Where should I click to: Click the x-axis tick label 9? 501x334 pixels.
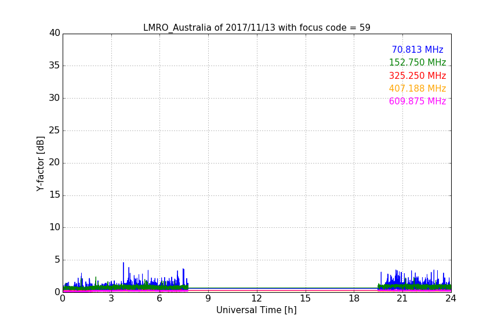208,299
